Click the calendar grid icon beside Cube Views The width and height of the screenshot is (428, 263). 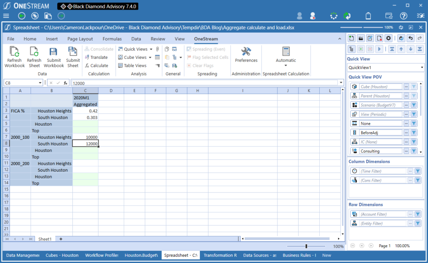coord(158,57)
